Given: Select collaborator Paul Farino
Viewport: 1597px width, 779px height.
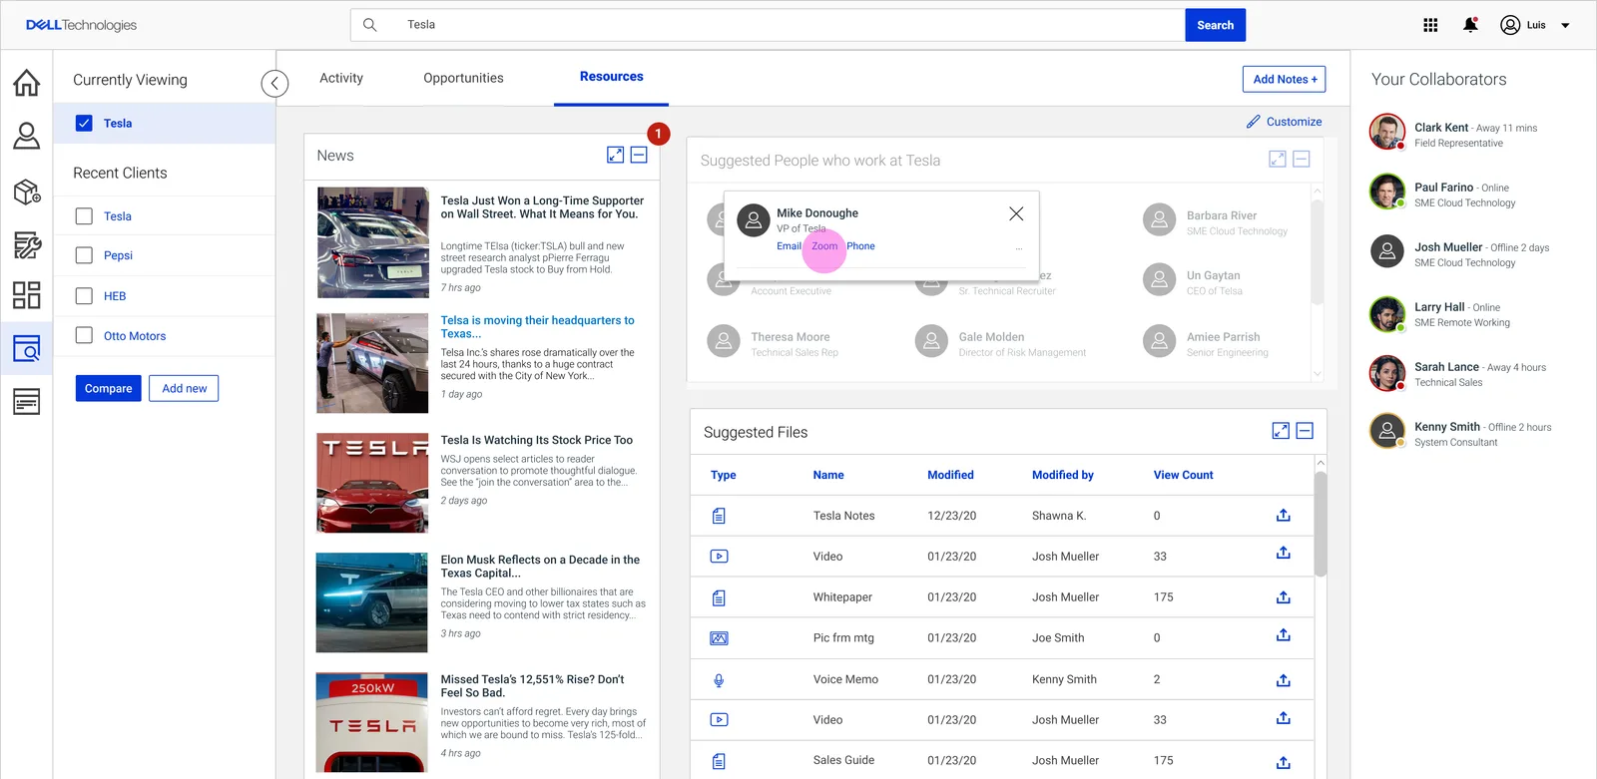Looking at the screenshot, I should (x=1443, y=188).
